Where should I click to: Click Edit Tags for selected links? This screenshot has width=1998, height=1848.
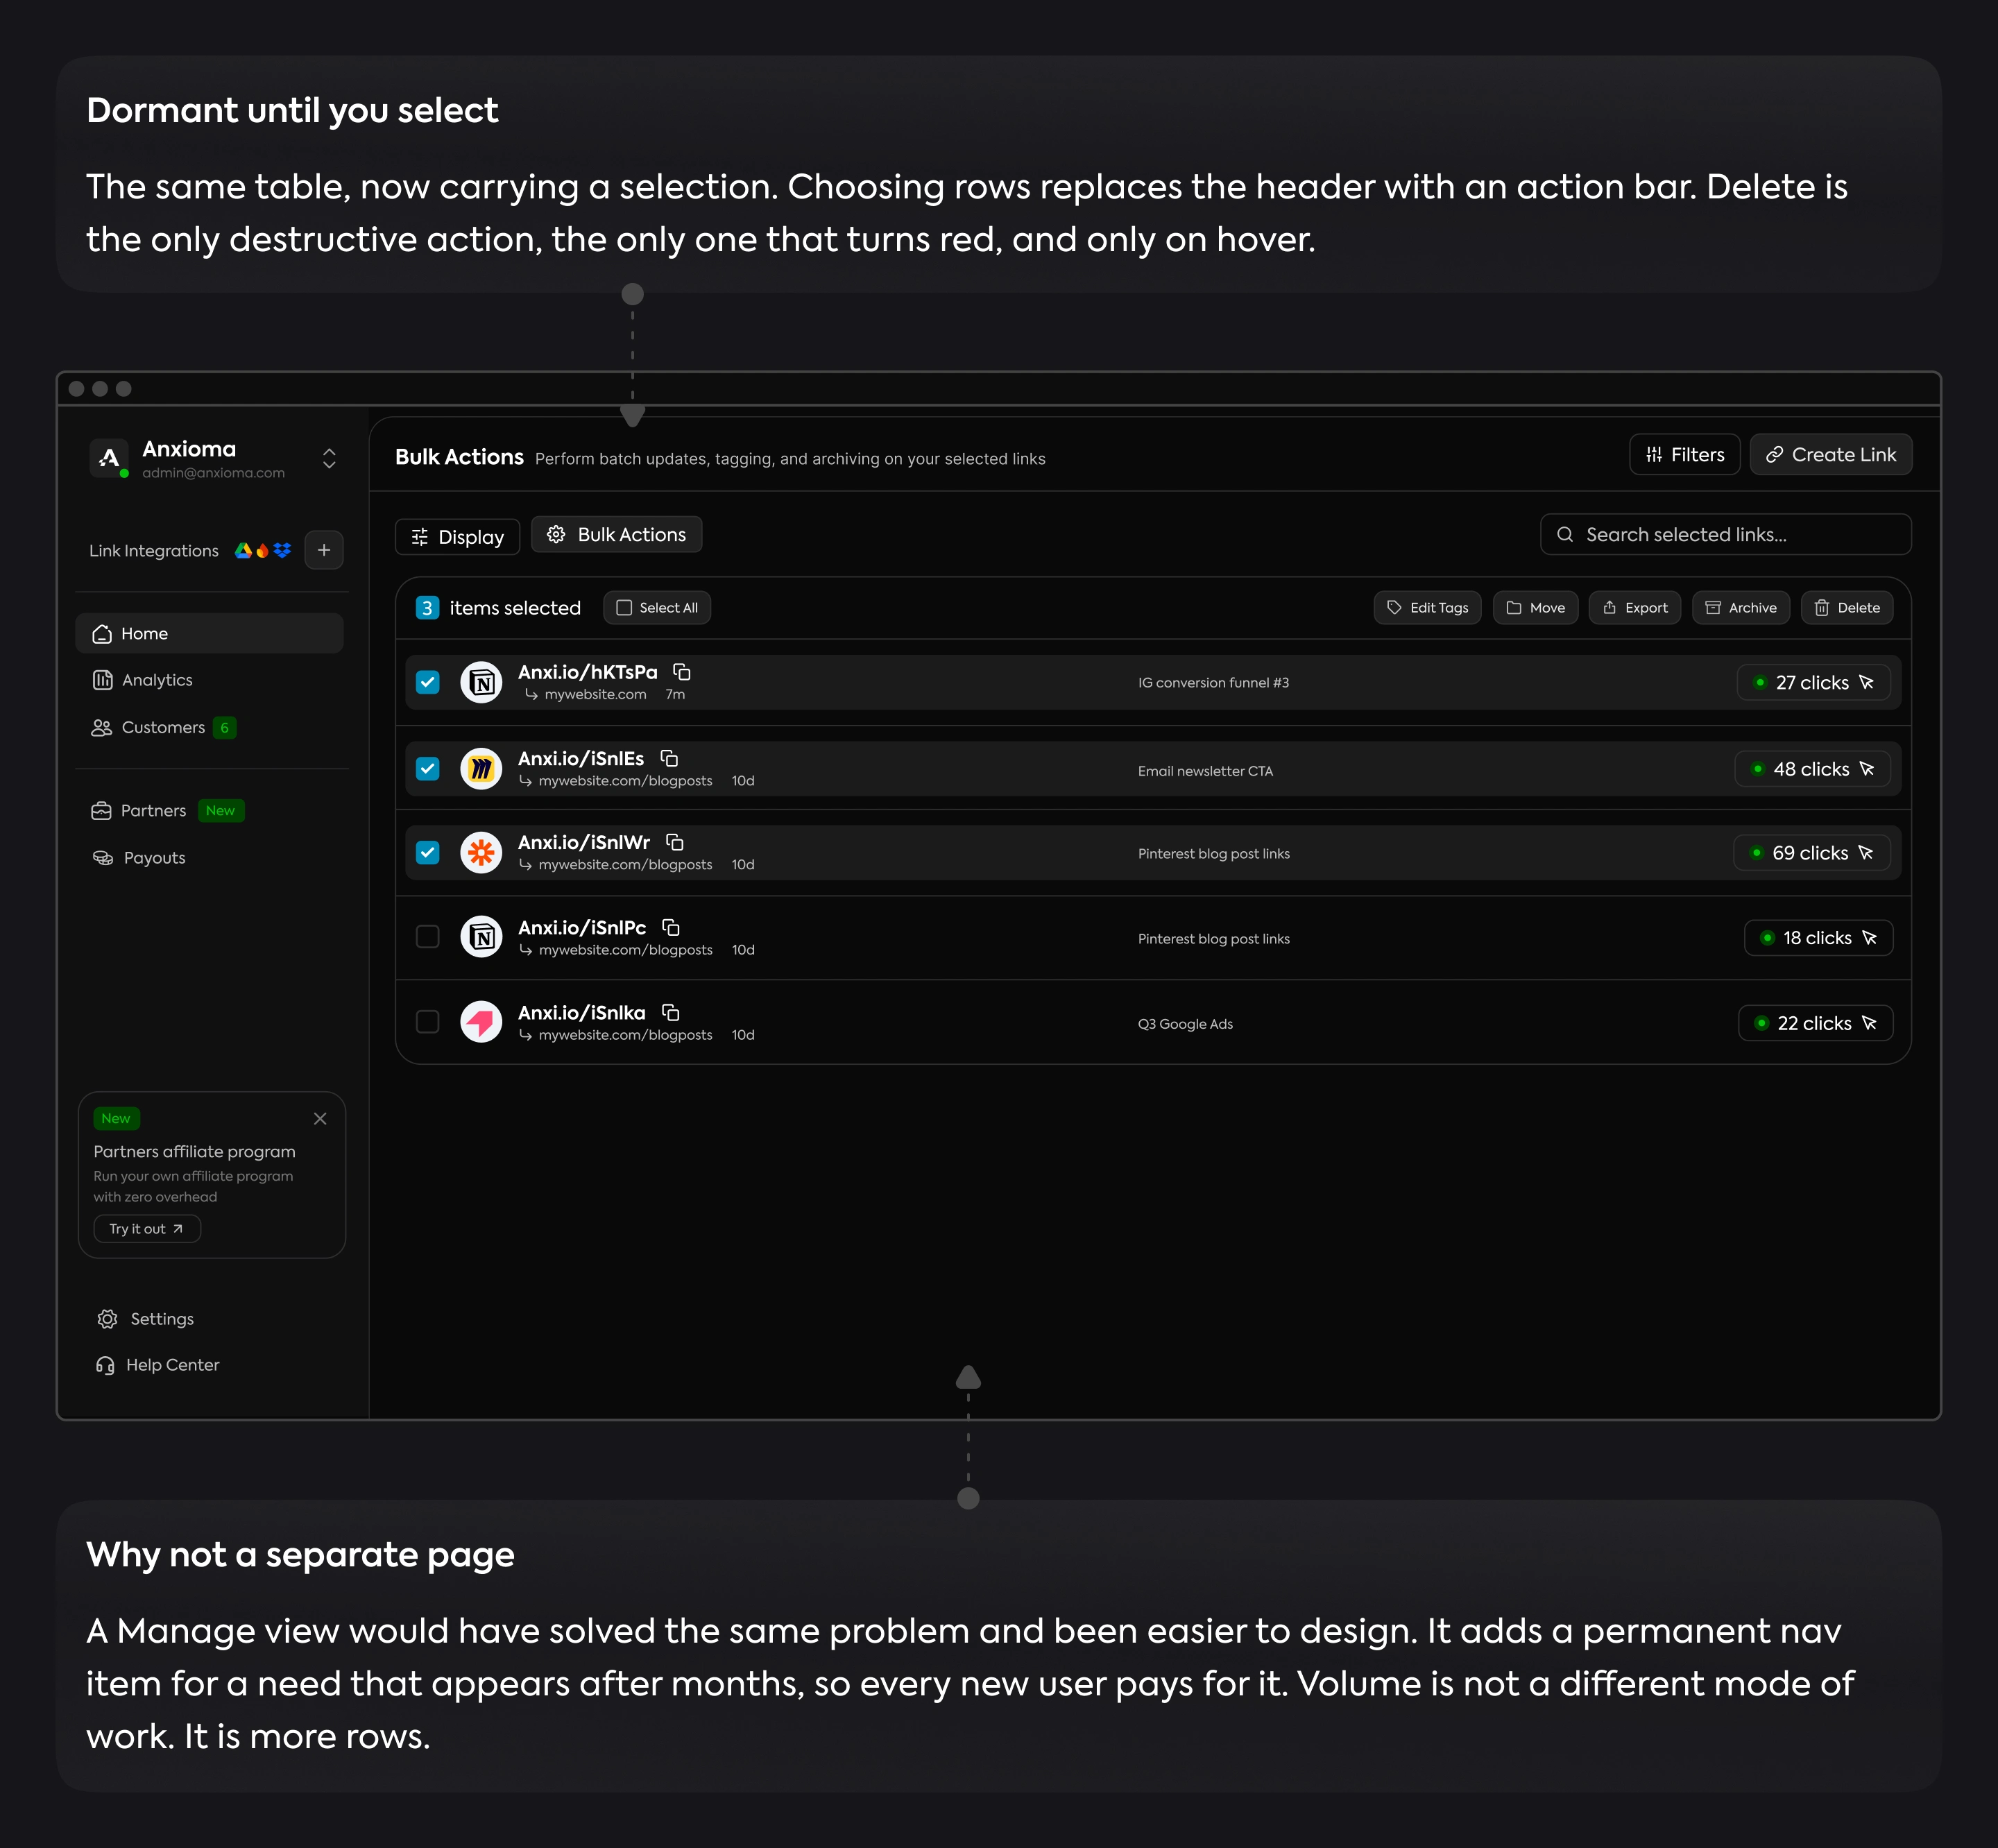click(x=1427, y=608)
